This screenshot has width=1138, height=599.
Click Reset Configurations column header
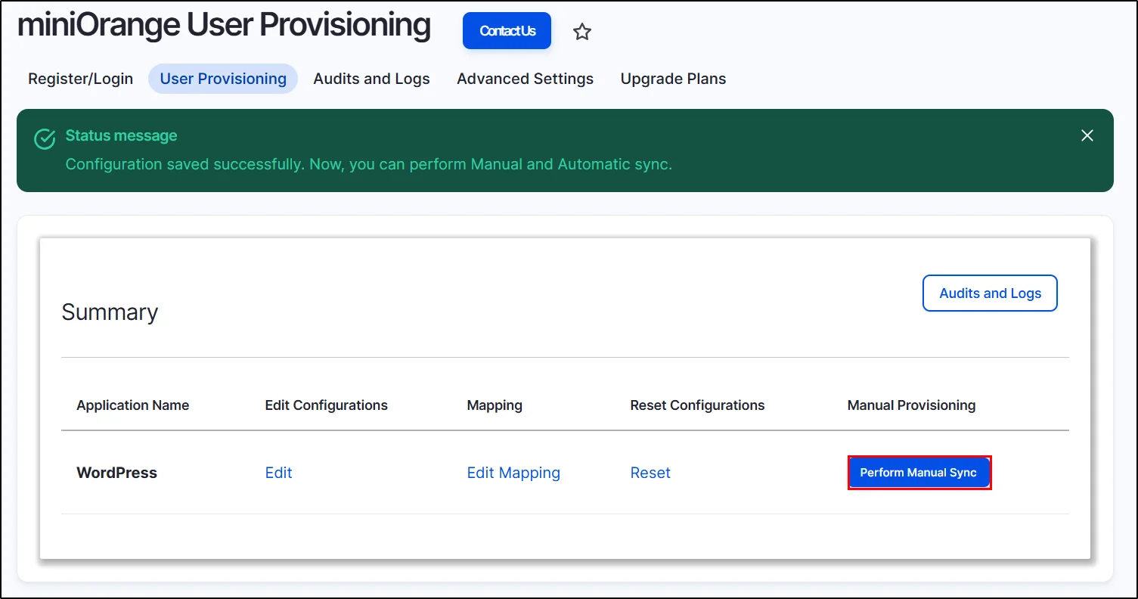coord(697,405)
